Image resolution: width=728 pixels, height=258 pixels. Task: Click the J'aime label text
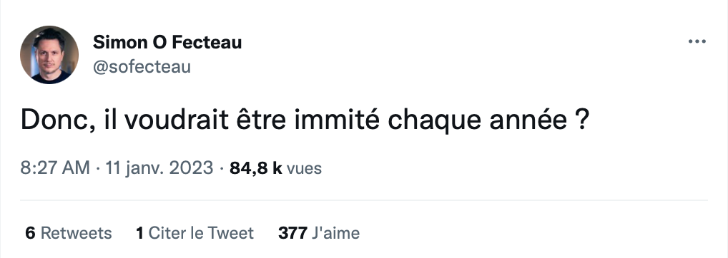[x=335, y=232]
